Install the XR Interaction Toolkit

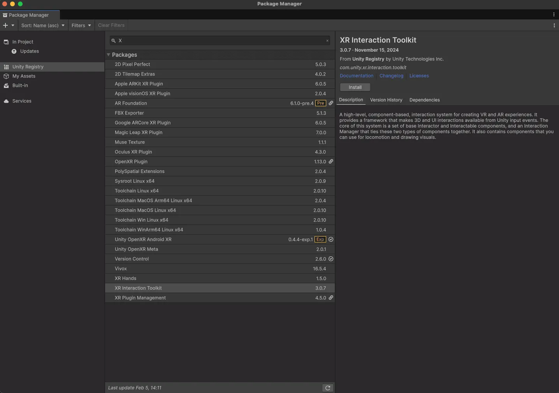click(x=355, y=87)
